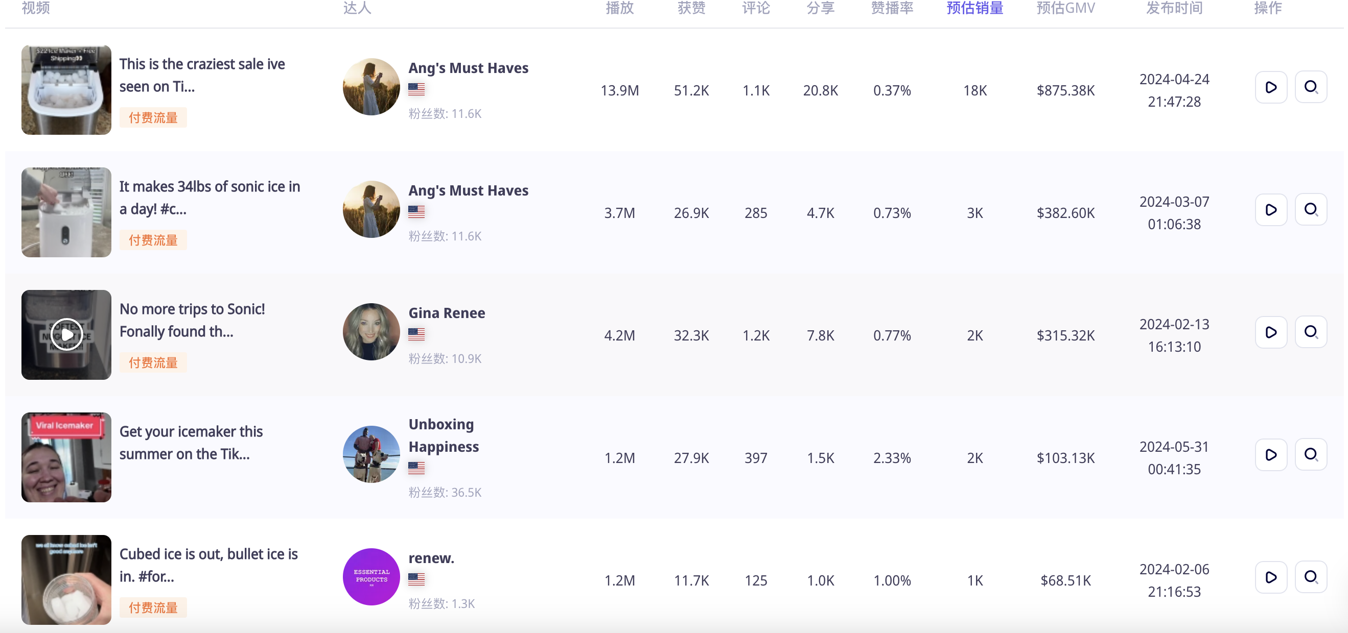
Task: Click 付费流量 tag on first video
Action: (153, 117)
